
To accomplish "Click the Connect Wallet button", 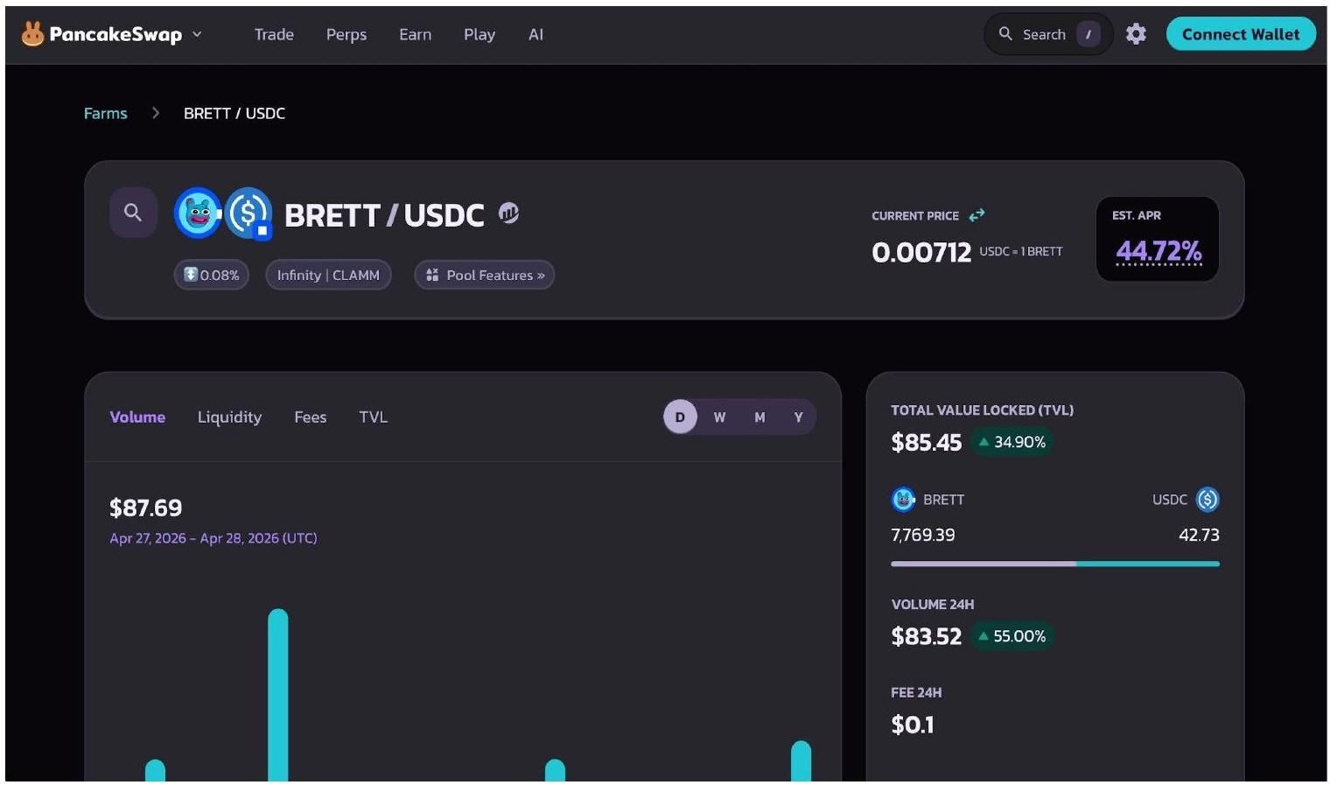I will coord(1241,34).
